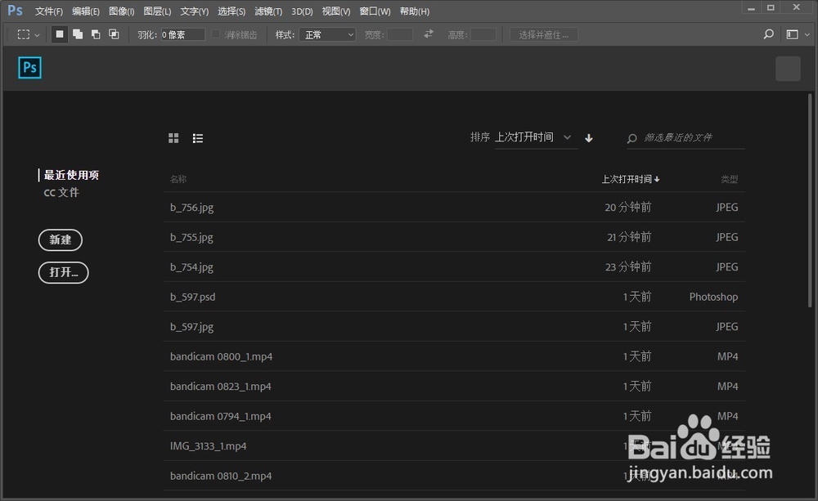
Task: Open recent file bandicam 0794_1.mp4
Action: [x=454, y=416]
